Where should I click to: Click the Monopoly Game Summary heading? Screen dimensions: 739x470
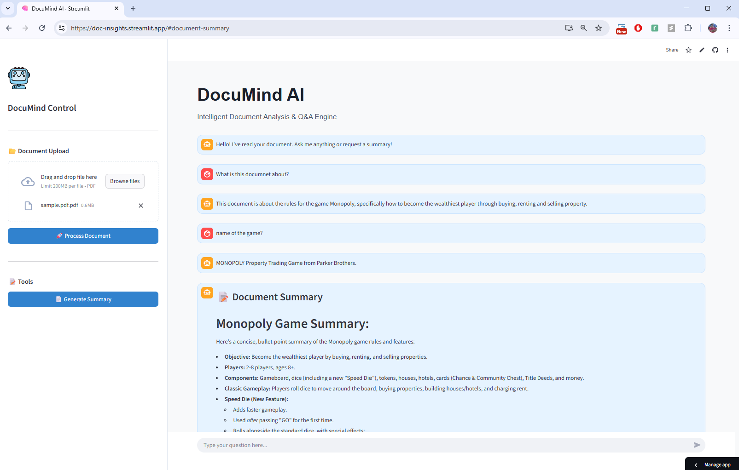(292, 324)
